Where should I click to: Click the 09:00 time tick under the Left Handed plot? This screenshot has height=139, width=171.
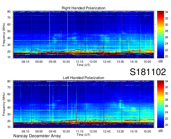pyautogui.click(x=39, y=131)
